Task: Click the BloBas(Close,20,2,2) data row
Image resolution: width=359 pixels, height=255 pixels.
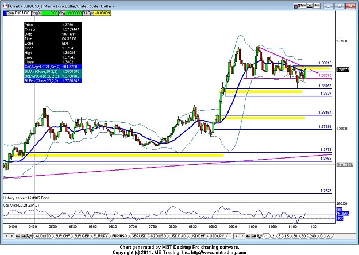Action: 53,80
